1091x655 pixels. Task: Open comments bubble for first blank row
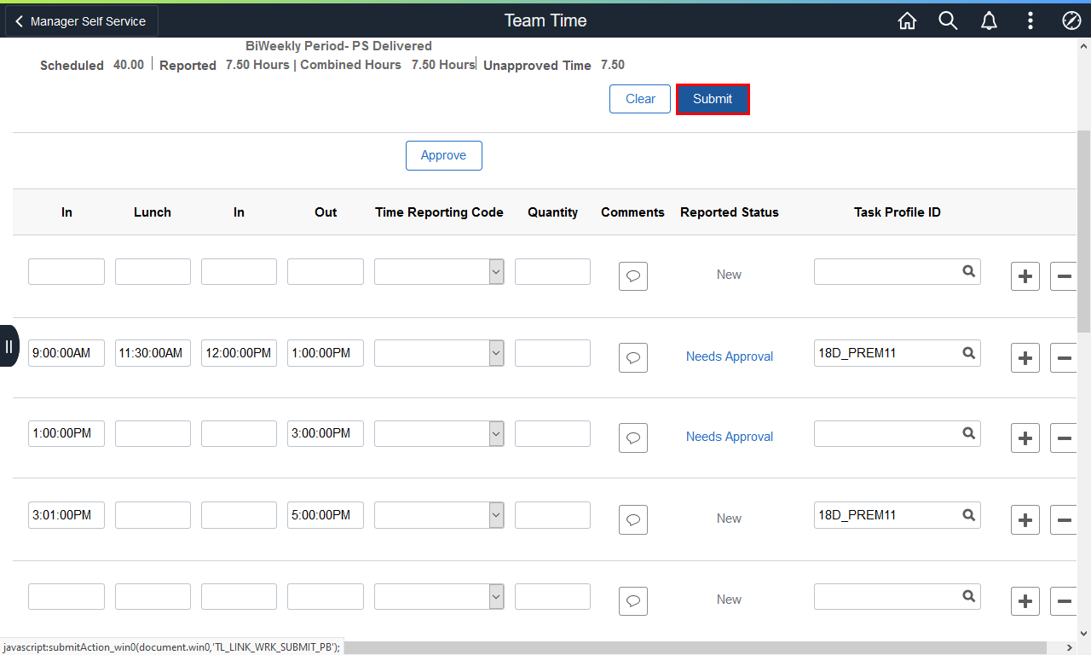[633, 275]
